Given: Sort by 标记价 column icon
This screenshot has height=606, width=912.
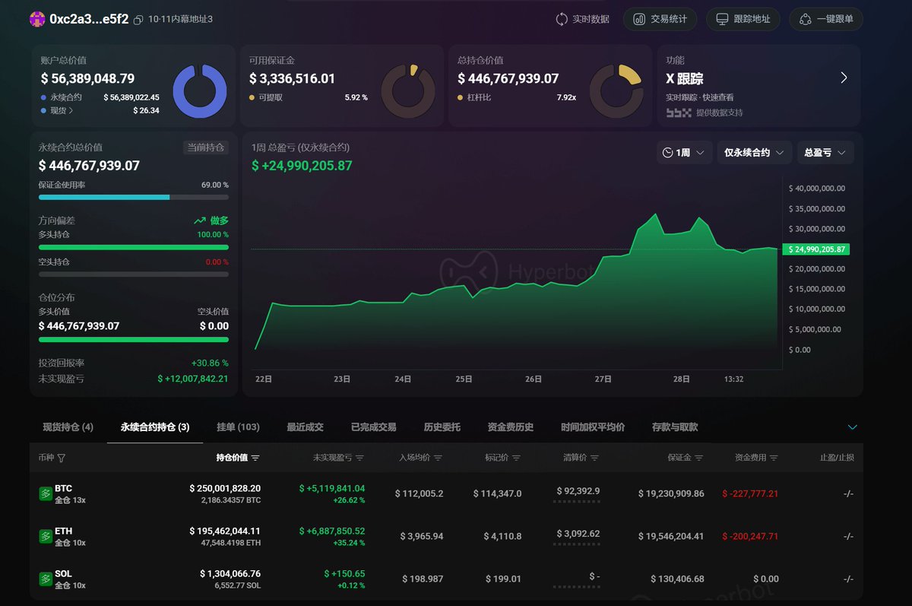Looking at the screenshot, I should point(517,458).
